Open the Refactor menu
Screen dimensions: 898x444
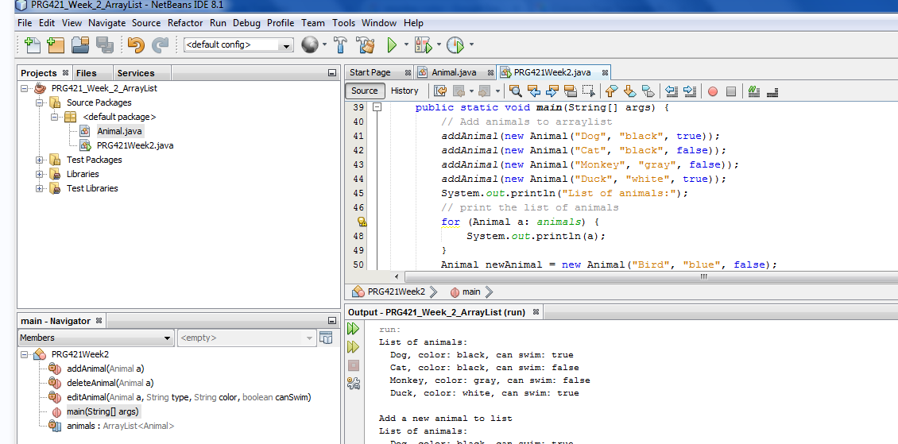185,23
